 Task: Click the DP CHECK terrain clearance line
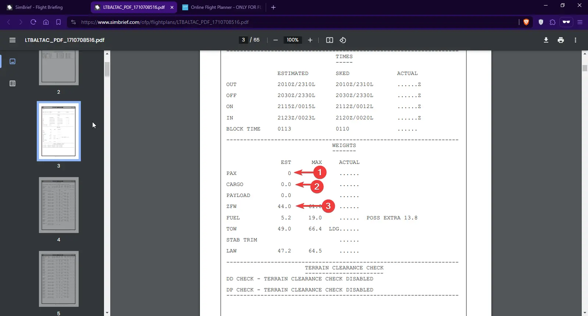[300, 290]
